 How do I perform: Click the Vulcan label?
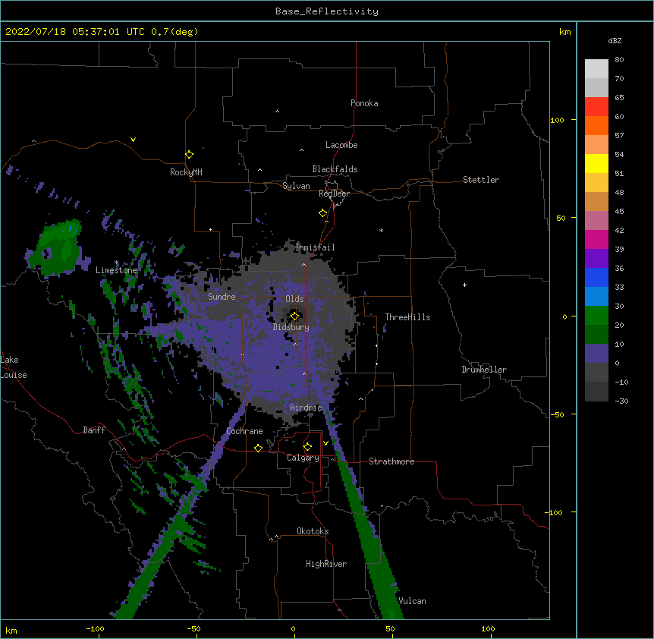(x=412, y=601)
